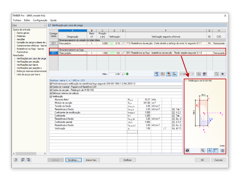Screen dimensions: 240x180
Task: Select Materiais in the navigator tree
Action: click(21, 36)
